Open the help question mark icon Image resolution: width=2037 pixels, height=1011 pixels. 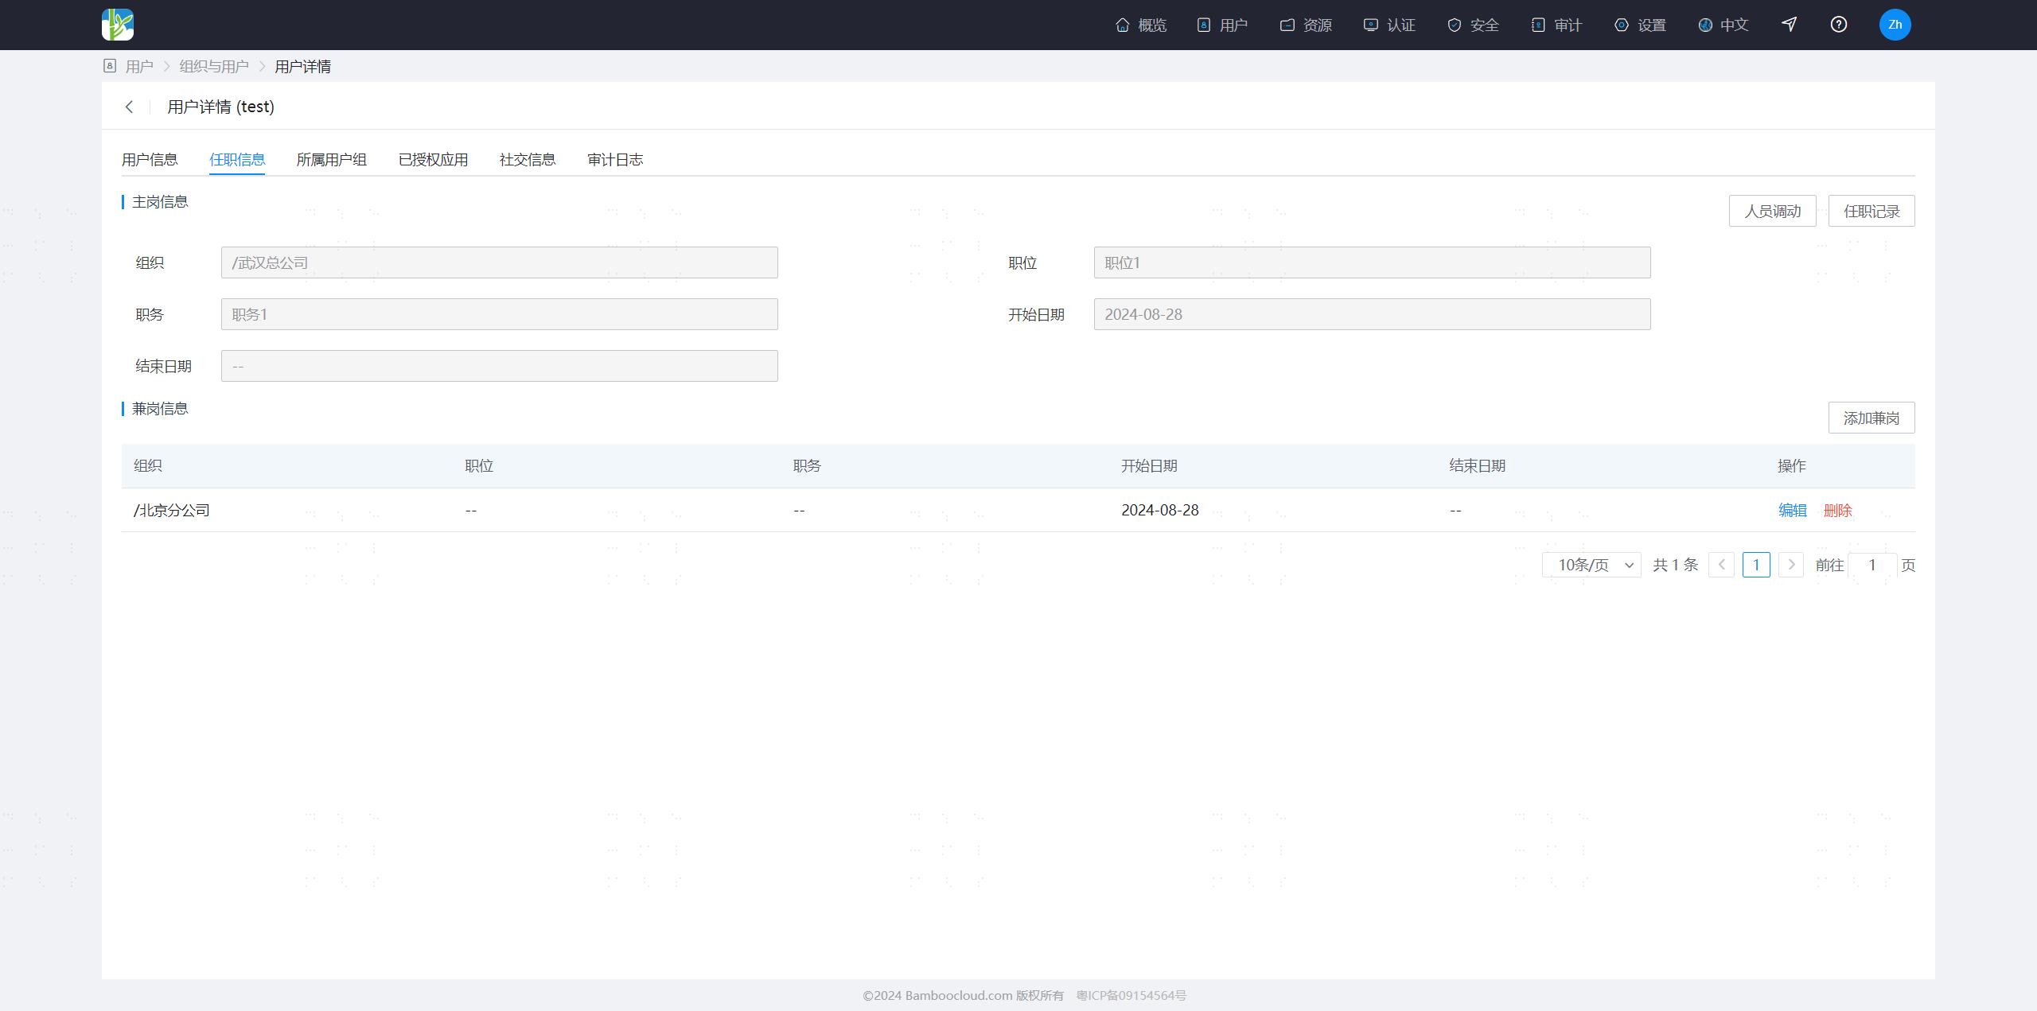1838,25
